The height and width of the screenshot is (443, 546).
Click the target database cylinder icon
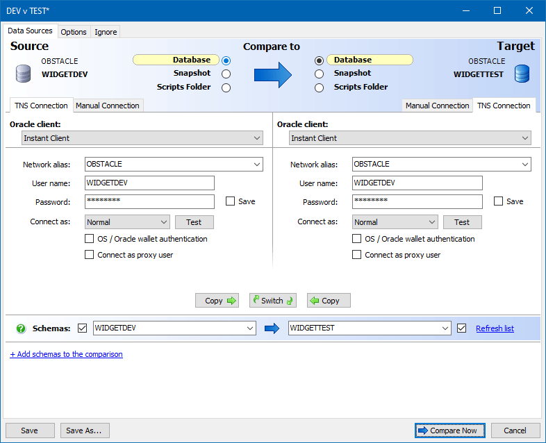tap(522, 73)
